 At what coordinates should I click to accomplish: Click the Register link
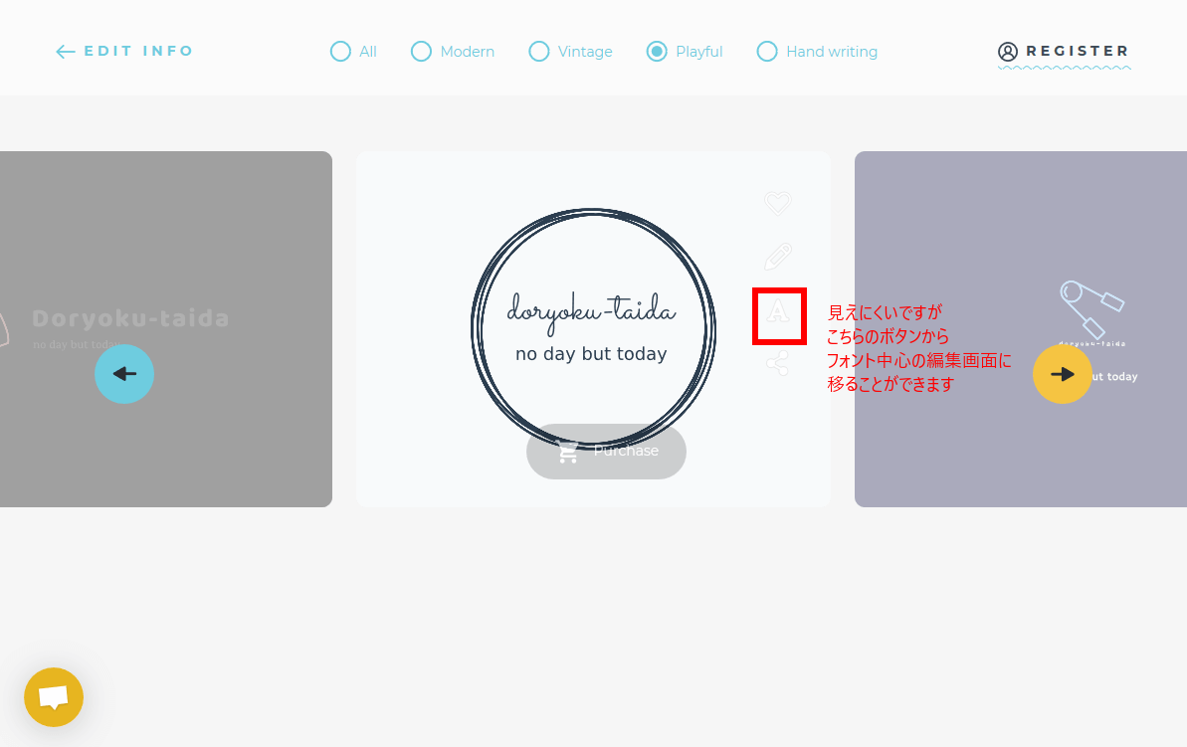click(1078, 52)
